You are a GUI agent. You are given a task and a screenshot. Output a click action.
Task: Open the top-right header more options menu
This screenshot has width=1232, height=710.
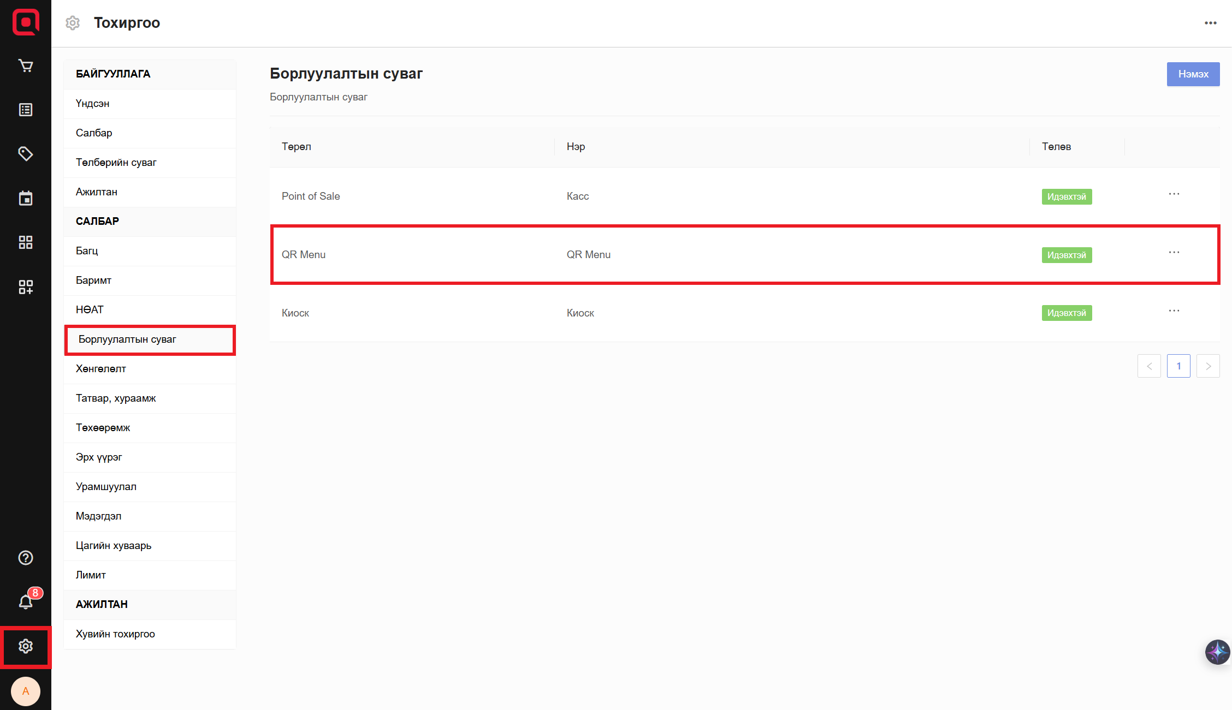point(1210,23)
